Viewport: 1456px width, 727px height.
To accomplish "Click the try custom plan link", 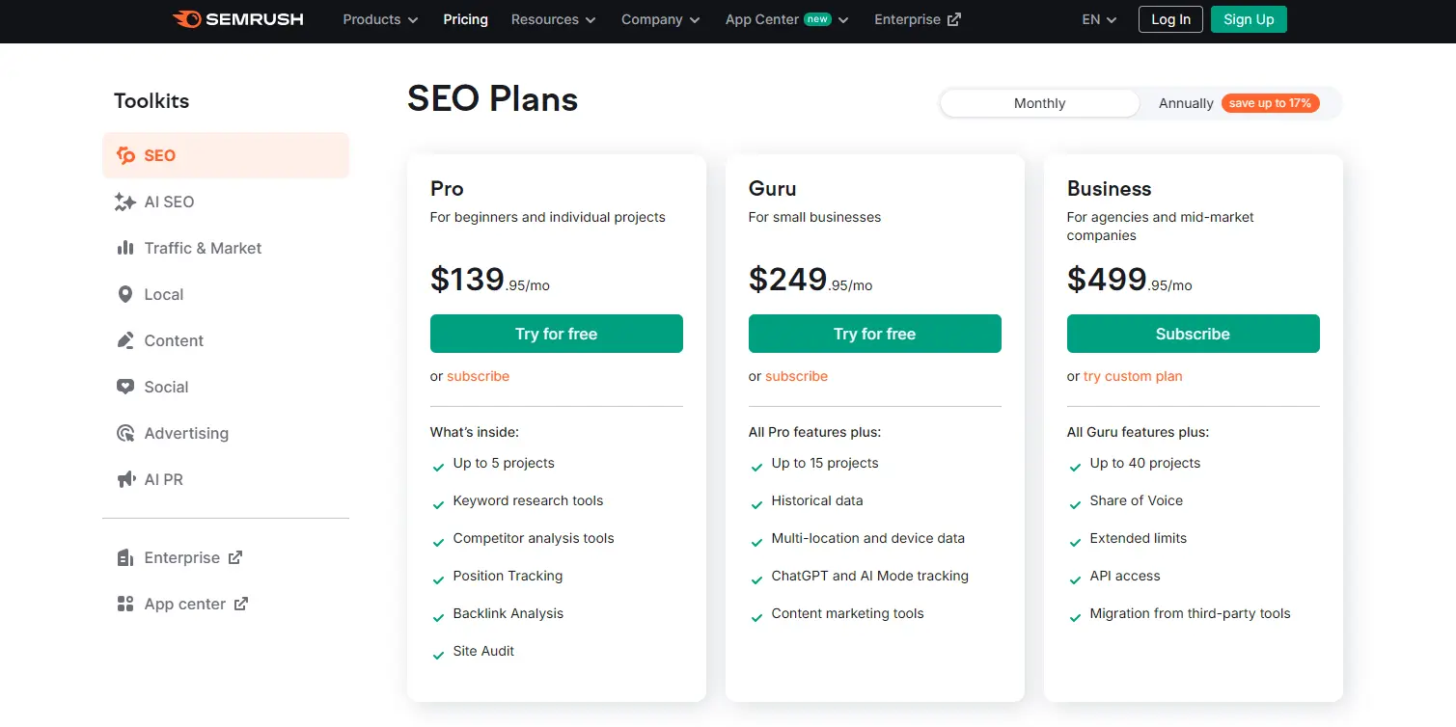I will [1132, 376].
